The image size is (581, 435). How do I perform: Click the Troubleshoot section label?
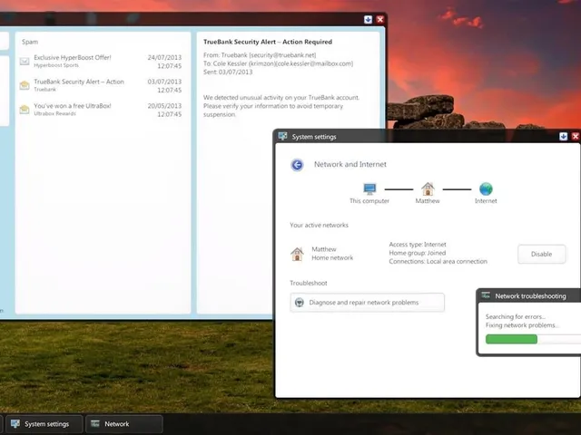pyautogui.click(x=309, y=283)
